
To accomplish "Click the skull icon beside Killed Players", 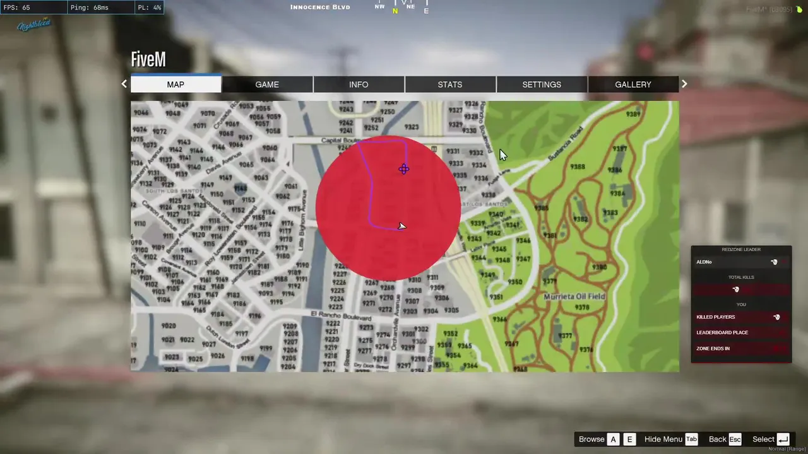I will coord(777,317).
